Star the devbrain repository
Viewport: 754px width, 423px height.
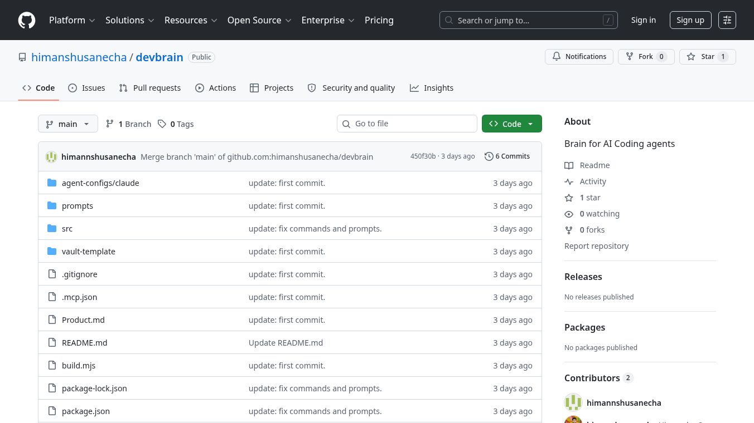coord(707,57)
